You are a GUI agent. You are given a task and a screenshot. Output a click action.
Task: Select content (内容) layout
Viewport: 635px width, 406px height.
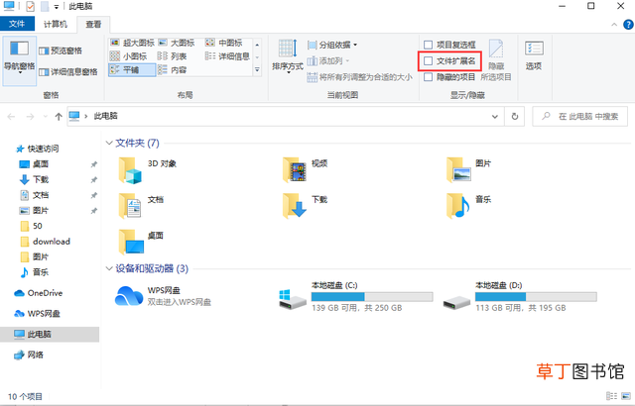[x=172, y=70]
